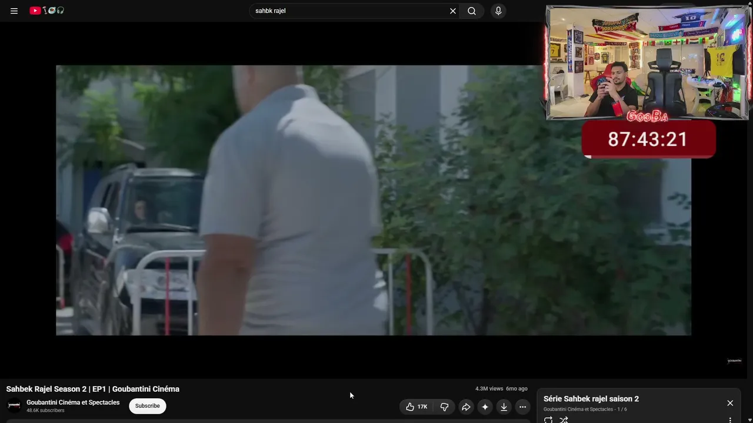Download the video
Image resolution: width=753 pixels, height=423 pixels.
(x=504, y=407)
